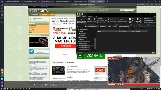
Task: Open File (Файл) tab in Explorer
Action: pos(78,16)
